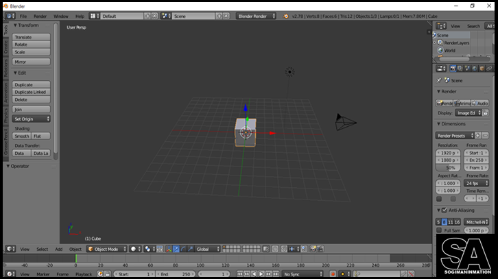The width and height of the screenshot is (498, 279).
Task: Play animation in reverse
Action: (x=254, y=274)
